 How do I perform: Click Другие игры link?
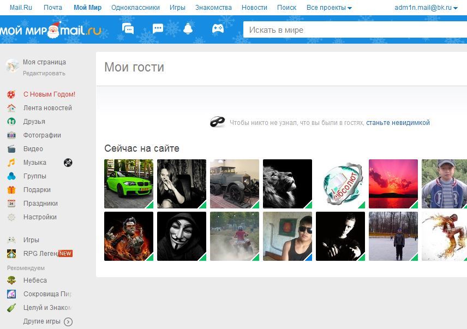click(41, 321)
